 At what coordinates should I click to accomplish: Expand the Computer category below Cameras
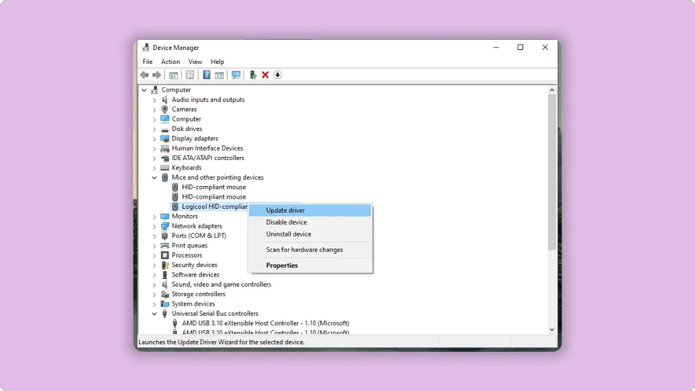(154, 120)
